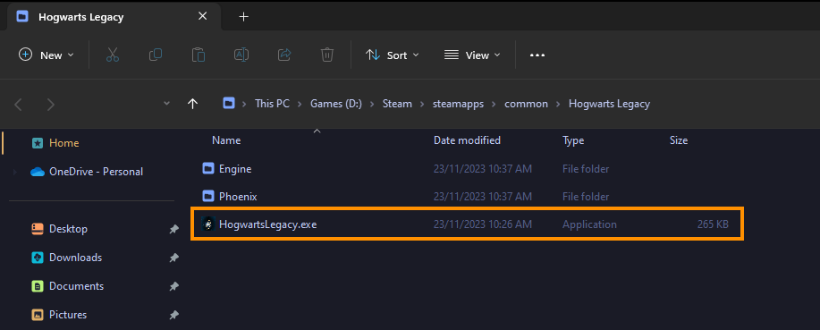Click Hogwarts Legacy in breadcrumb path
Screen dimensions: 820x330
click(609, 104)
